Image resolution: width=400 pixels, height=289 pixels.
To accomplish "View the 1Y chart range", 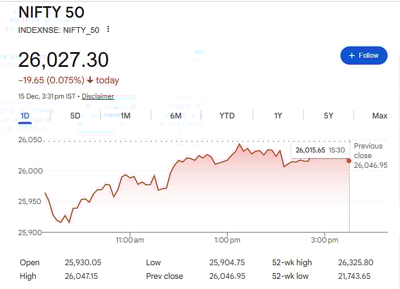I will pyautogui.click(x=278, y=116).
